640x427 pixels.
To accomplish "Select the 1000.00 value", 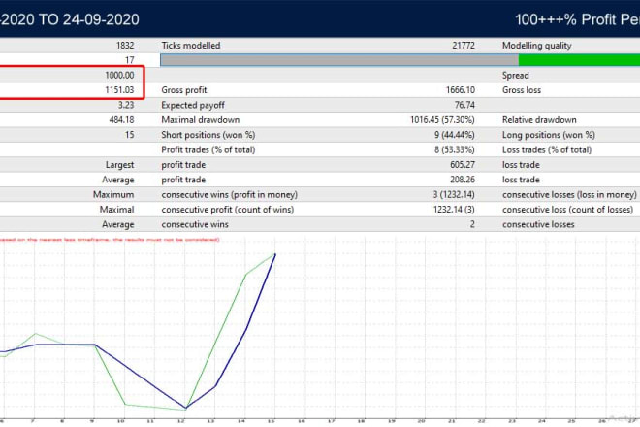I will (x=119, y=75).
